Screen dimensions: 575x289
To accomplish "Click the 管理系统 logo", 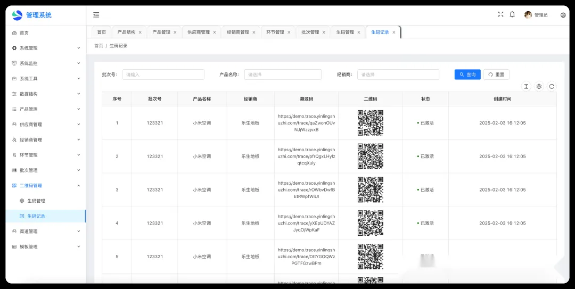I will point(17,15).
